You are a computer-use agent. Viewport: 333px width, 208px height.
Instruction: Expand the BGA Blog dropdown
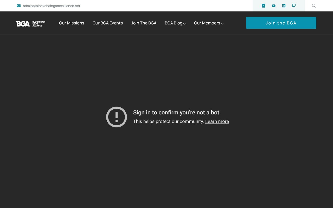(x=175, y=23)
